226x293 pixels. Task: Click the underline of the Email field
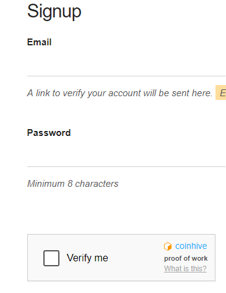click(126, 76)
